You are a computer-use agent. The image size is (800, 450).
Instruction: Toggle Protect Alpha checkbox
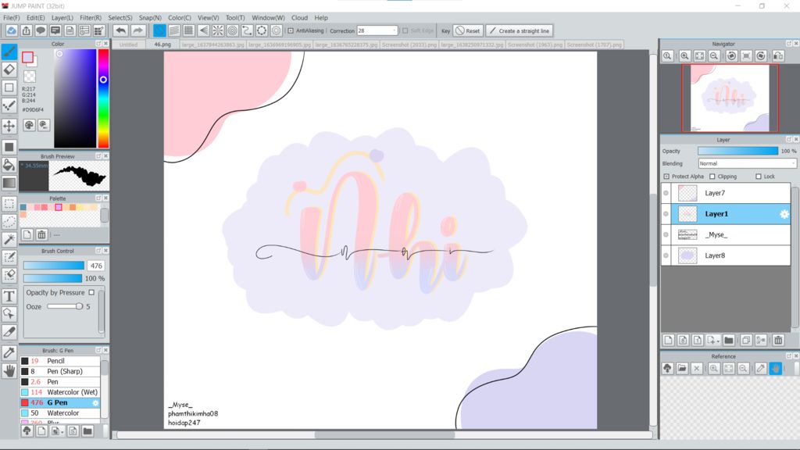point(666,177)
